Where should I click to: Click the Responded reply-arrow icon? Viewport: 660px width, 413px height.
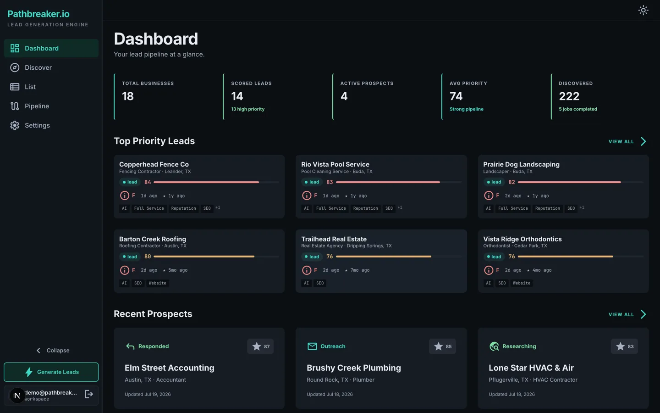130,346
